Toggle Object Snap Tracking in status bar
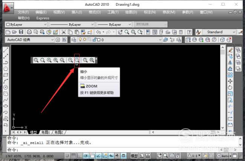Screen dimensions: 245x161 coord(98,156)
